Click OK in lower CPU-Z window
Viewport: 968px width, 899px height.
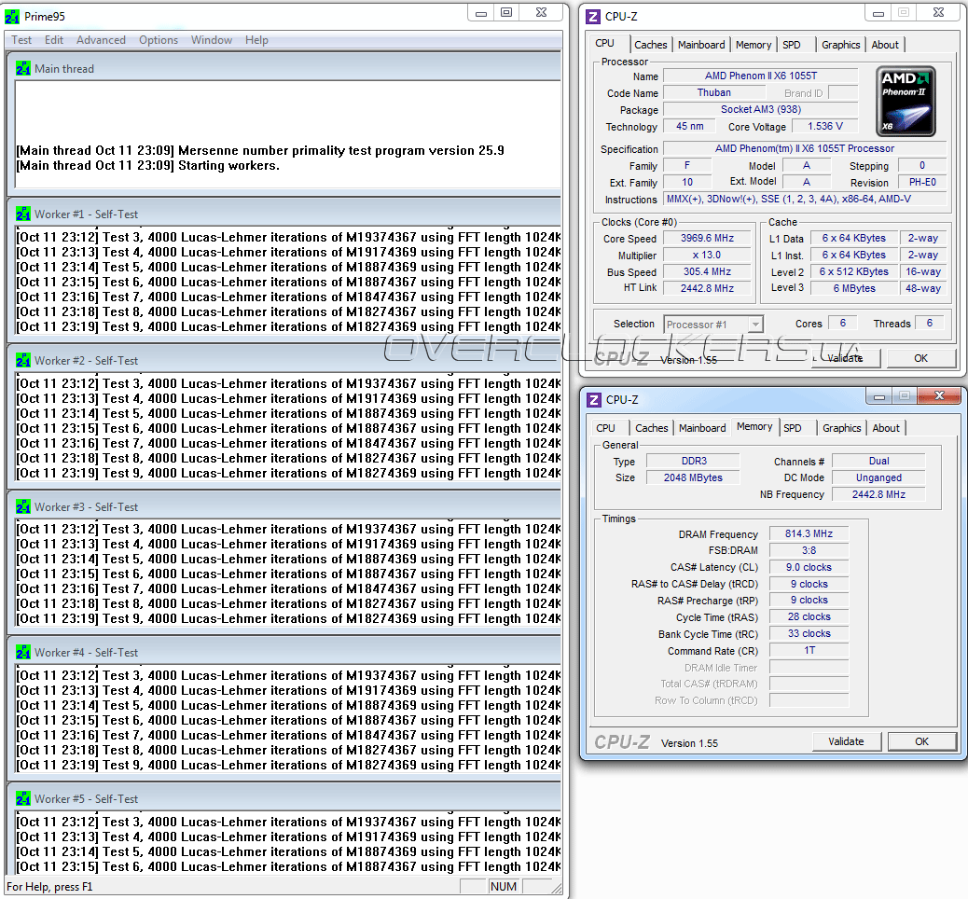[921, 741]
